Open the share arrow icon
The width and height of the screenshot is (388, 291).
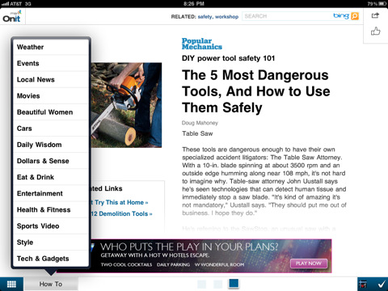point(375,15)
